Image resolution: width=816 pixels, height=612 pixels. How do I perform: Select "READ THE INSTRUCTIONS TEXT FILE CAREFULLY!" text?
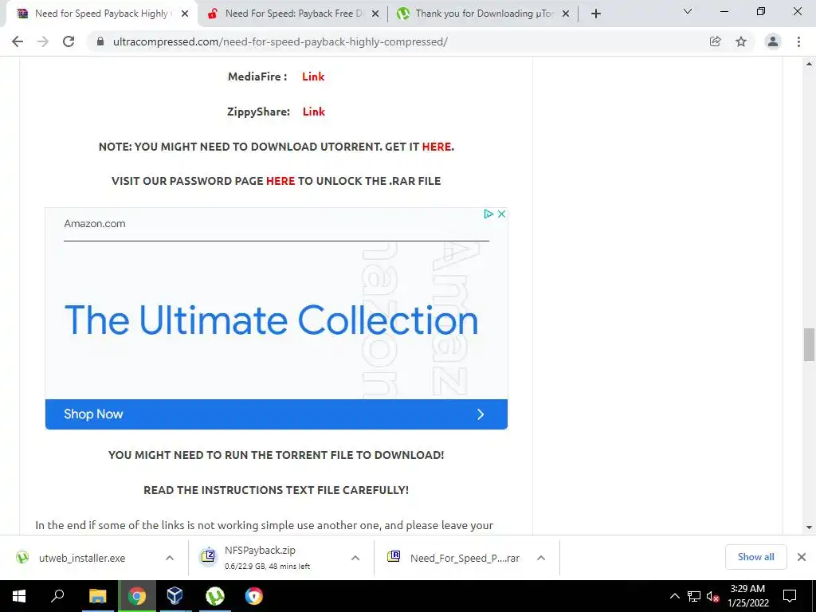pyautogui.click(x=276, y=490)
